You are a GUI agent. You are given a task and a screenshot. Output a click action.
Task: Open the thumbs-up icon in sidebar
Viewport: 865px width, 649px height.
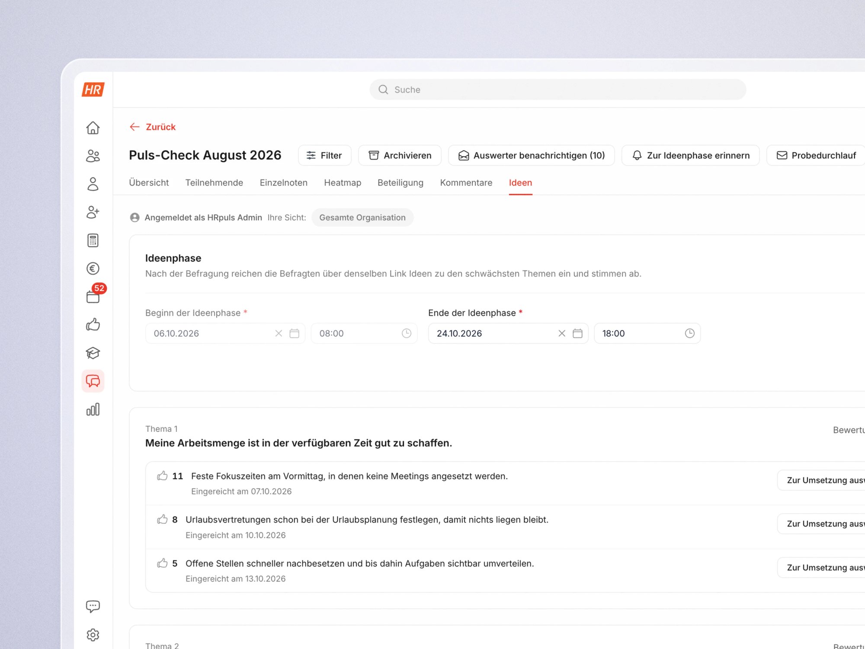[93, 324]
